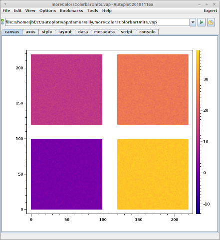Open the File menu
The height and width of the screenshot is (240, 220).
(x=6, y=10)
